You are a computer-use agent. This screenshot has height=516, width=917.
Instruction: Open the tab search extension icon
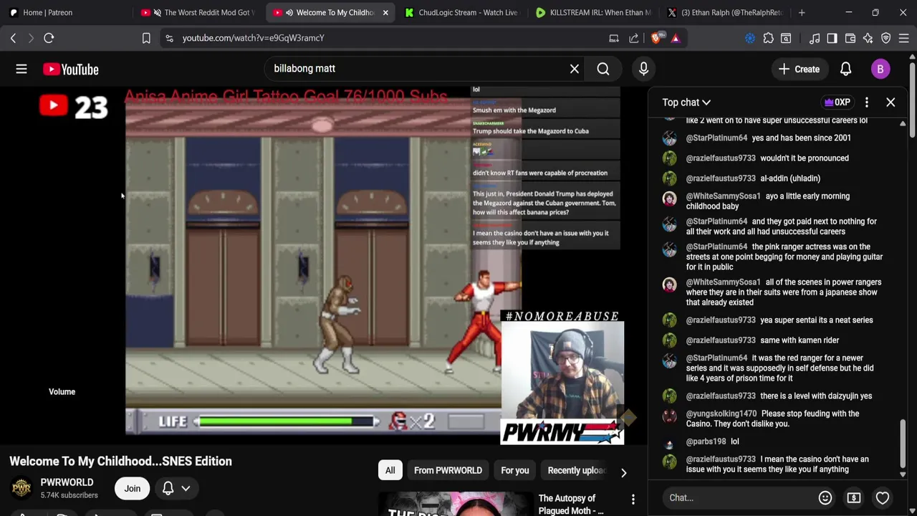pos(786,38)
